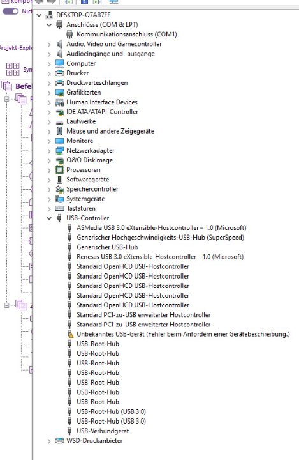
Task: Select the Grafikkarten device category icon
Action: [x=59, y=93]
